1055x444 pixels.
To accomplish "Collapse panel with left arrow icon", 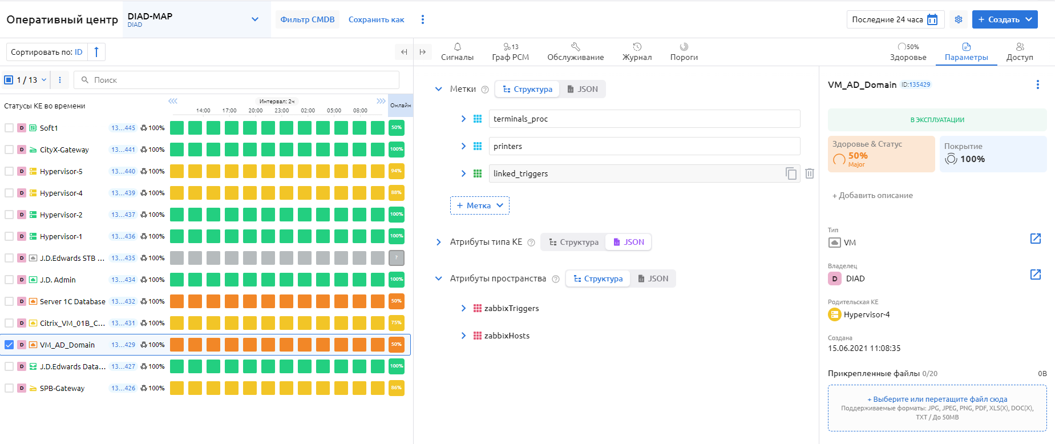I will tap(404, 52).
